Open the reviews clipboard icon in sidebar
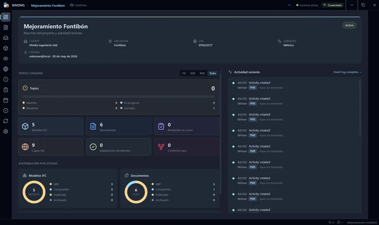This screenshot has width=379, height=225. tap(6, 90)
